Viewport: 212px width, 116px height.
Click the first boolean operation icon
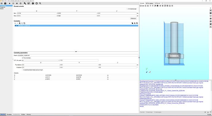[132, 23]
